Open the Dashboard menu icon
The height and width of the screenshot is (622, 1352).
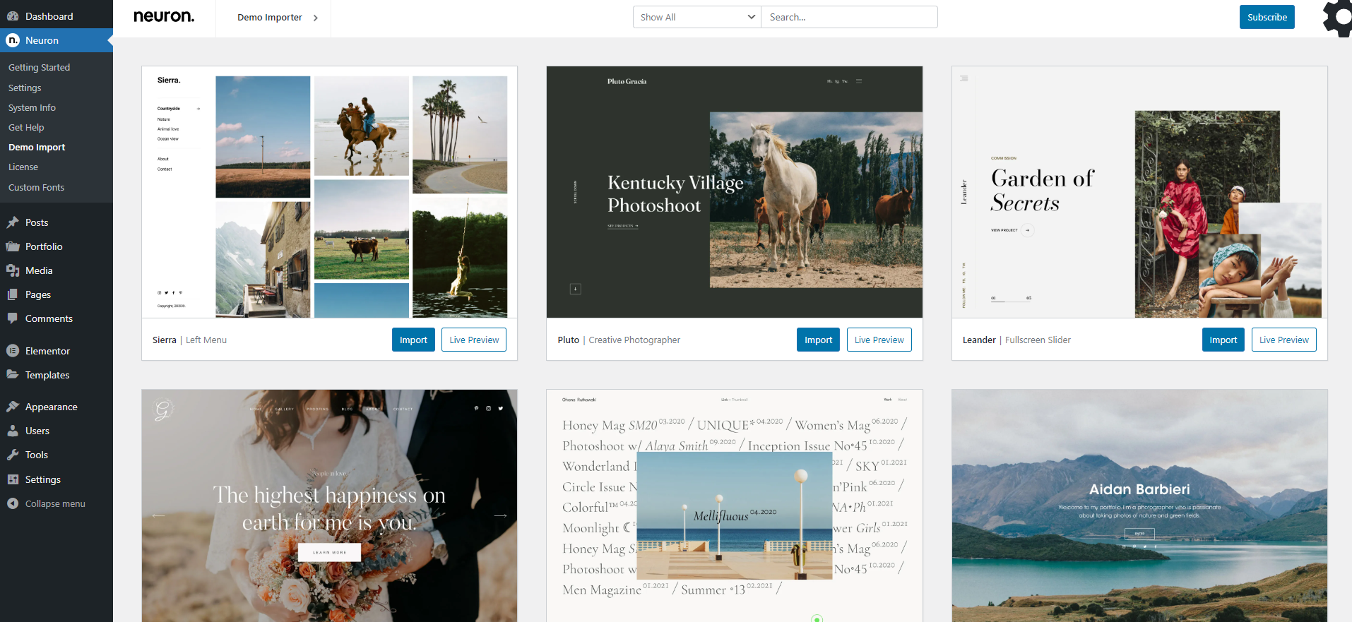pos(13,16)
